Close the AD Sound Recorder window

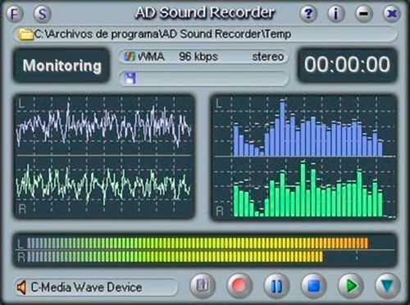392,13
